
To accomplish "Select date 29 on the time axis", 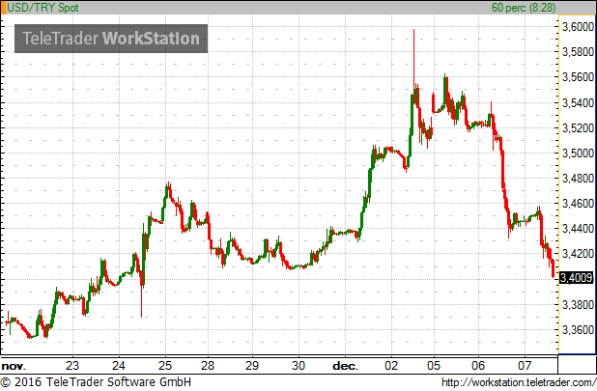I will pos(252,366).
